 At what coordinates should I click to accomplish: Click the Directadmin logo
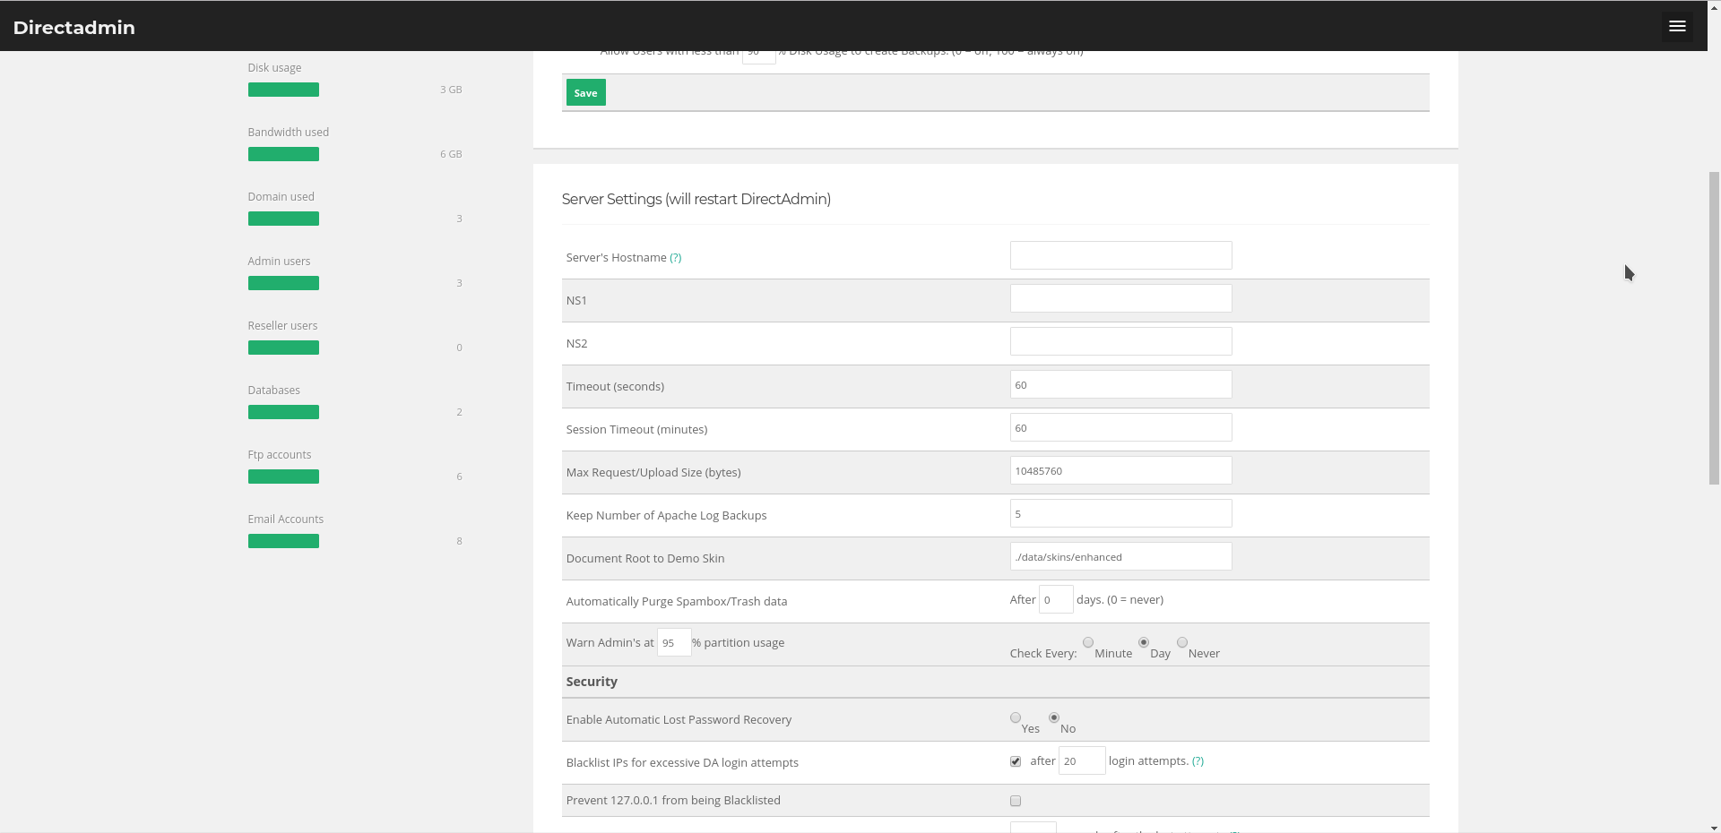click(x=74, y=28)
